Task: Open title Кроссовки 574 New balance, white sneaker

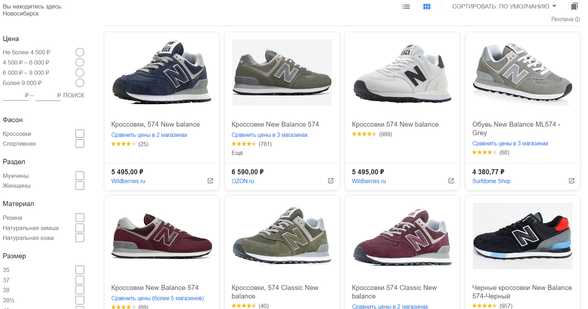Action: [395, 124]
